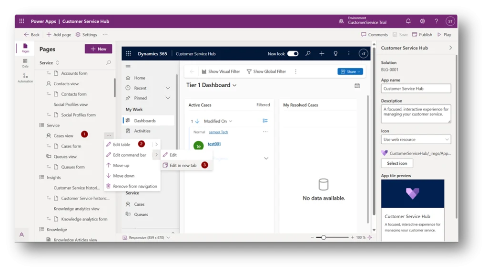Click the Description text area
This screenshot has height=272, width=488.
tap(416, 113)
